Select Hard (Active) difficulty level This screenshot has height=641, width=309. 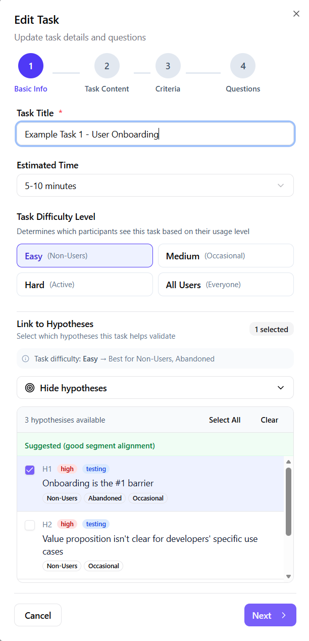pyautogui.click(x=85, y=285)
